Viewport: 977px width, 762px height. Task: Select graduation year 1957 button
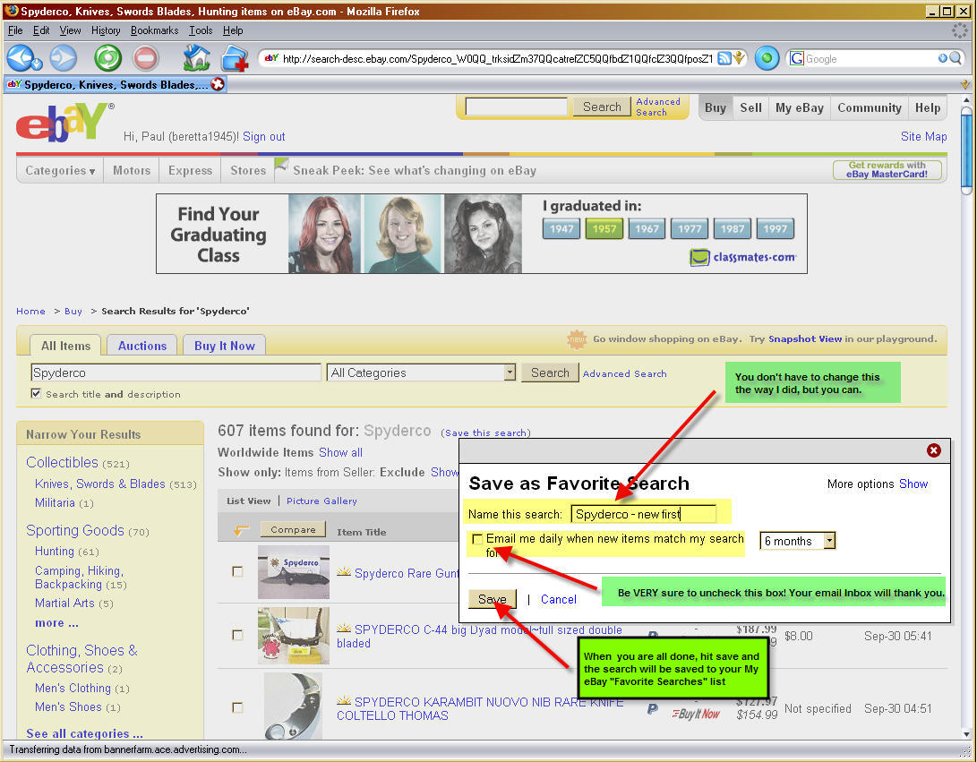[x=604, y=228]
